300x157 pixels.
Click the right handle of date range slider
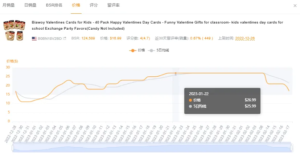click(291, 148)
